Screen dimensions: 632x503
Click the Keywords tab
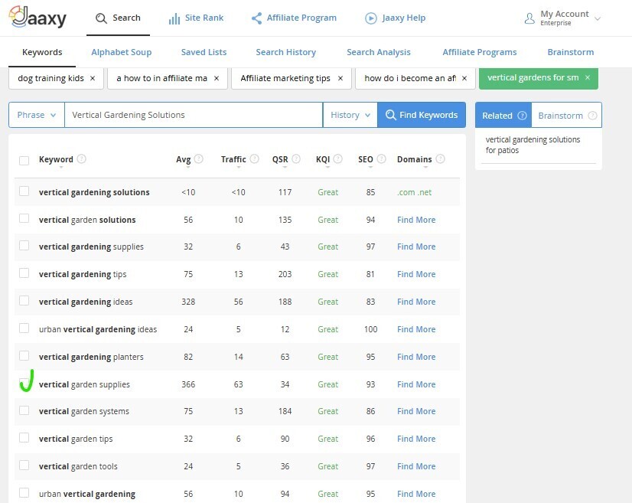[x=42, y=52]
